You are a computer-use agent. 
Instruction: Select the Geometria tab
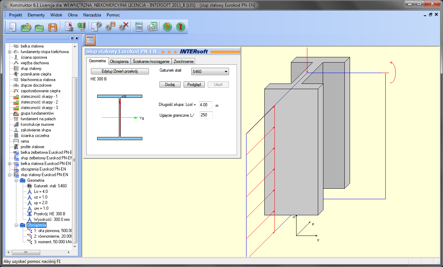[x=97, y=61]
